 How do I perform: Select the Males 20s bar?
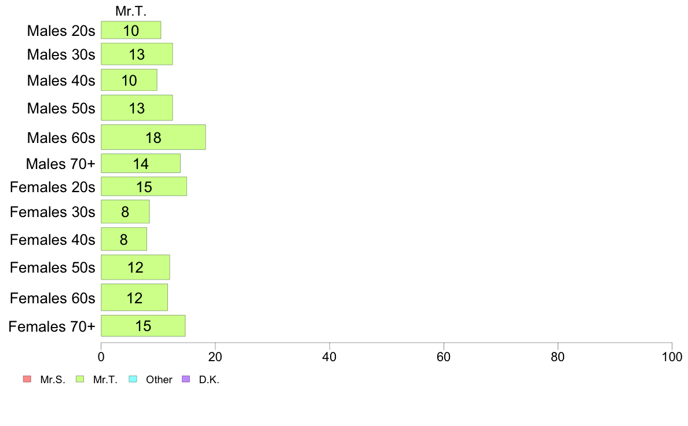[131, 30]
